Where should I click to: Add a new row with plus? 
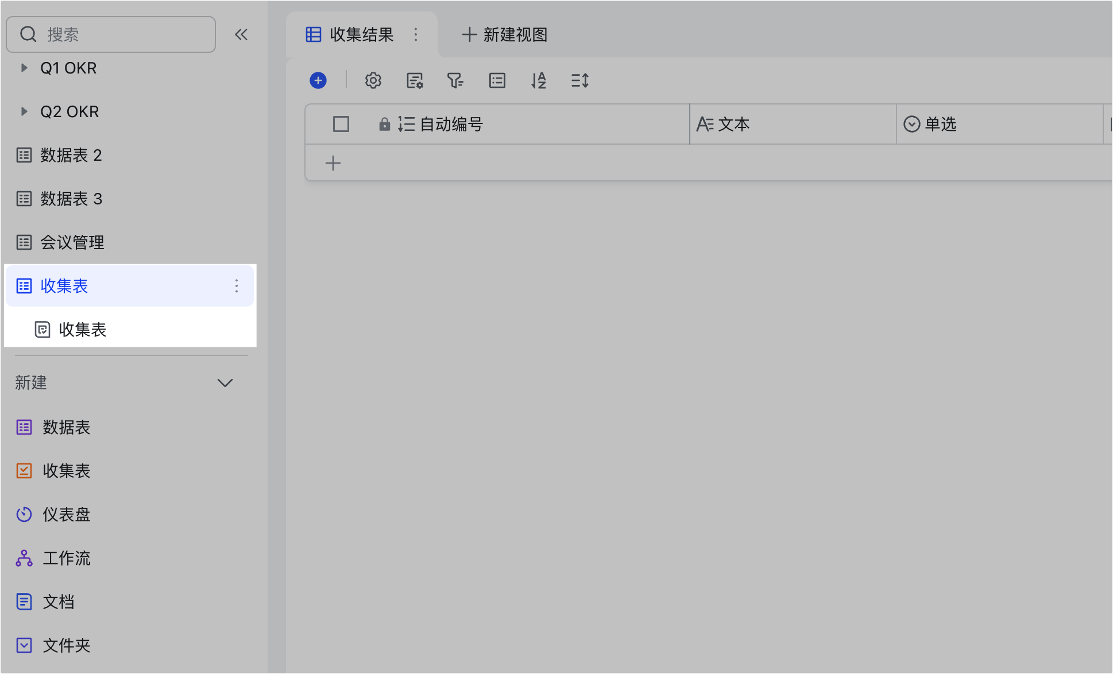[x=333, y=163]
